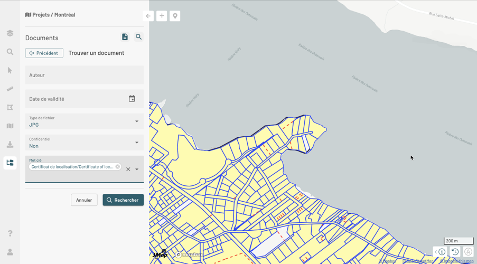The height and width of the screenshot is (264, 477).
Task: Open the help question mark icon
Action: tap(10, 233)
